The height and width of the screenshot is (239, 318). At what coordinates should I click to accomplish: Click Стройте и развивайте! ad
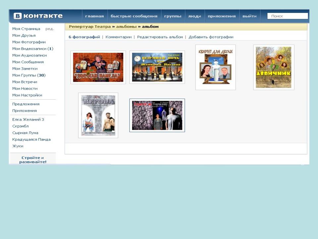tap(33, 160)
